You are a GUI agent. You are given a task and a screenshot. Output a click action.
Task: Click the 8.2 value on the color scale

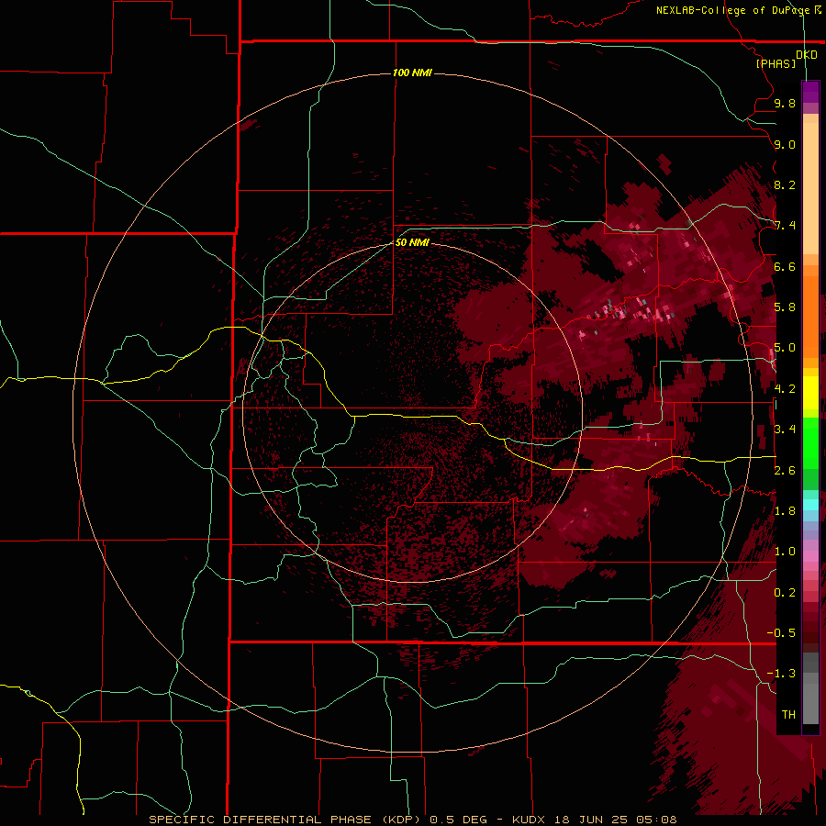click(x=785, y=184)
